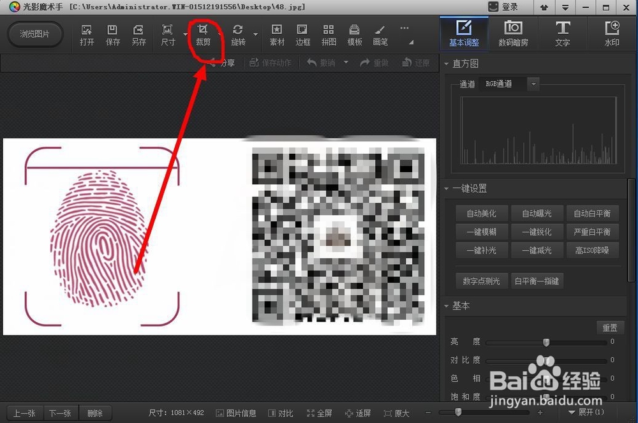Switch to 文字 text tab
The image size is (638, 423).
click(562, 33)
